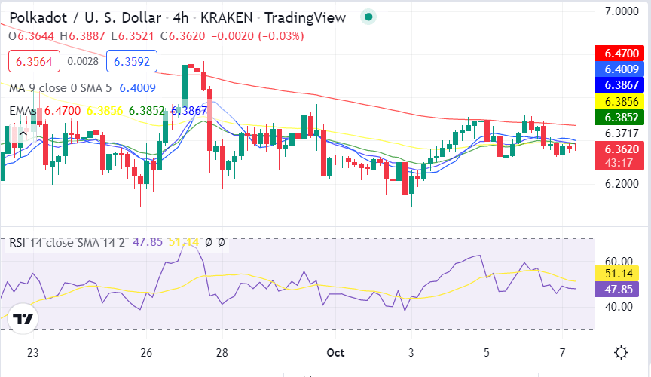Click the high price H6.3887 value
Image resolution: width=651 pixels, height=377 pixels.
(83, 36)
